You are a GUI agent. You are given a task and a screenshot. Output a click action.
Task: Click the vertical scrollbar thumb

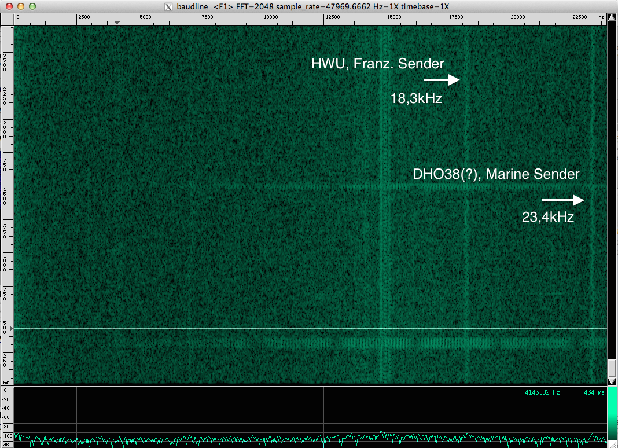[x=612, y=368]
